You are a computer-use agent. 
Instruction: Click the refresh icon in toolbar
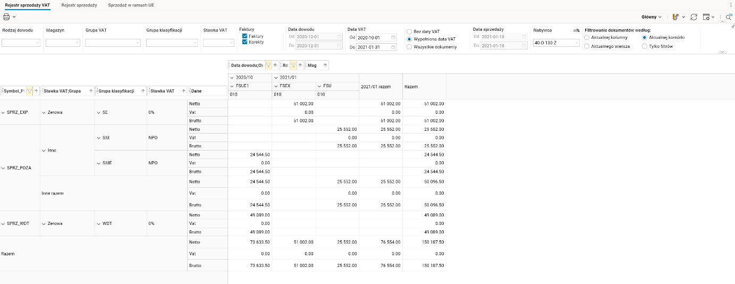point(694,17)
